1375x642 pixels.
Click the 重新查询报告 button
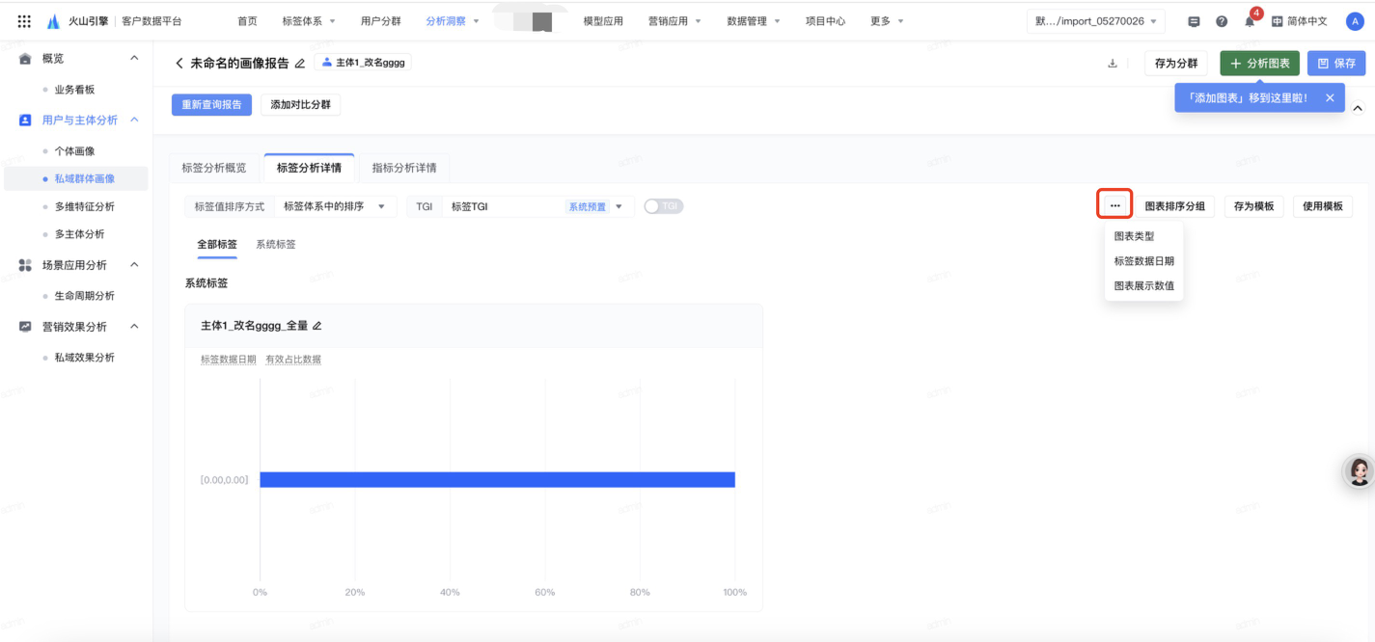211,104
